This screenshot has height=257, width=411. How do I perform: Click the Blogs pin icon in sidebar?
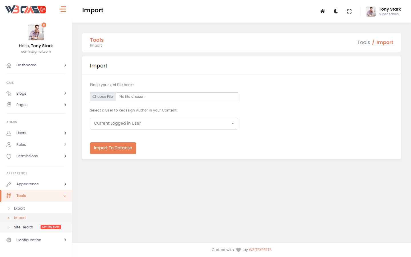tap(9, 93)
